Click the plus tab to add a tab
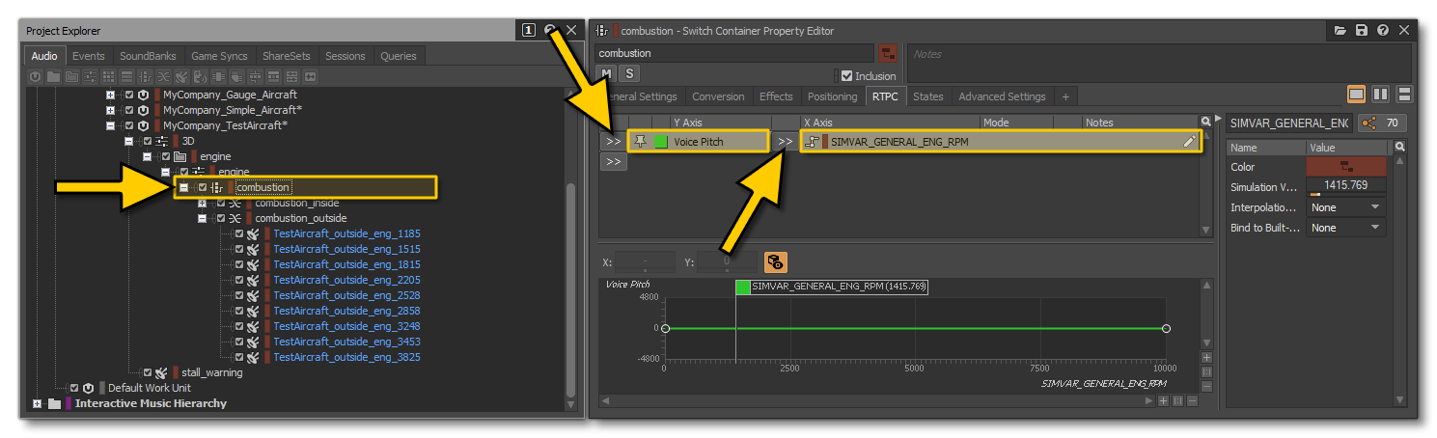 1065,96
